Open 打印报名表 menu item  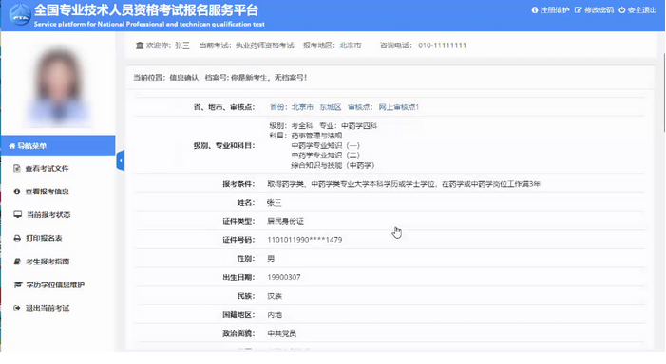click(44, 238)
